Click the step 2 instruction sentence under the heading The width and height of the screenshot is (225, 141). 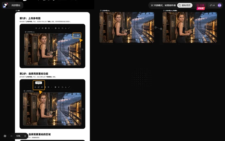(38, 77)
